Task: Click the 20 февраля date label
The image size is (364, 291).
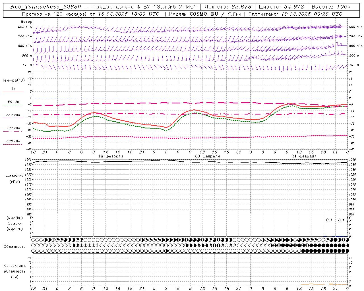Action: pyautogui.click(x=207, y=156)
